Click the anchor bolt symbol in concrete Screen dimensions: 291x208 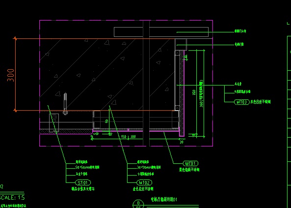pyautogui.click(x=65, y=104)
